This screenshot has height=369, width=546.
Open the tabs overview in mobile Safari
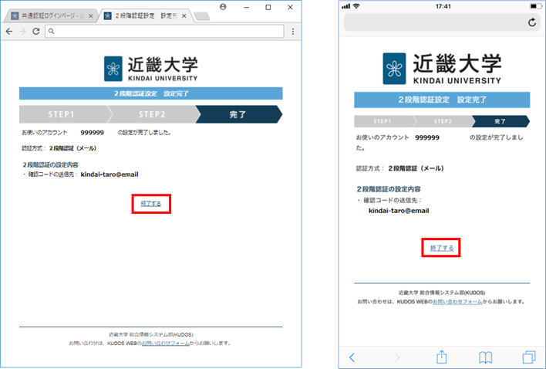[529, 357]
